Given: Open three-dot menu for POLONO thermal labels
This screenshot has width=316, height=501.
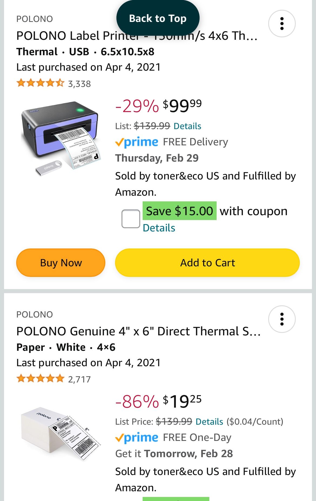Looking at the screenshot, I should (x=282, y=319).
